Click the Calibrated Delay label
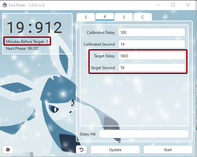This screenshot has height=157, width=197. (101, 33)
